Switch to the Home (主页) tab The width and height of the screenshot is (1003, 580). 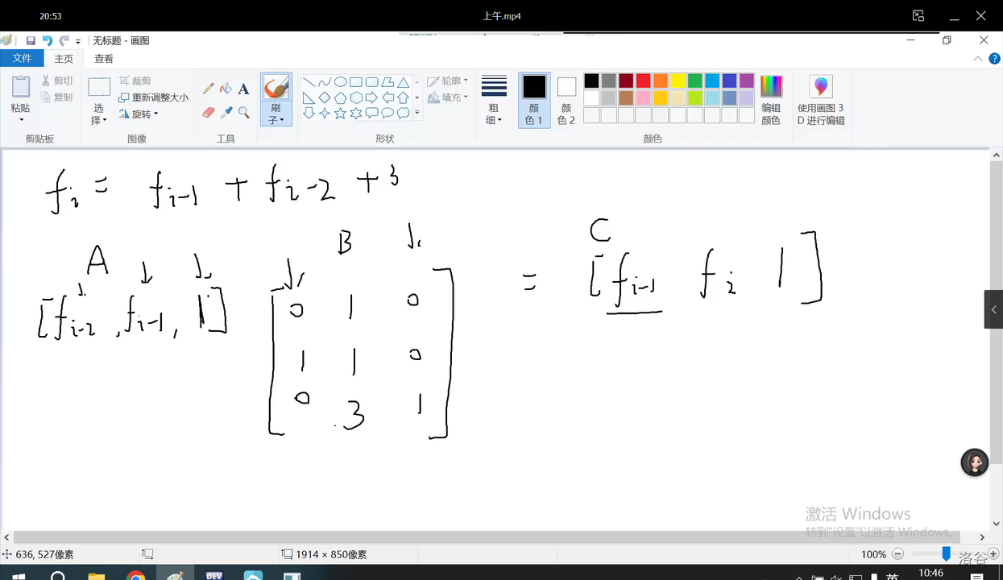coord(64,59)
